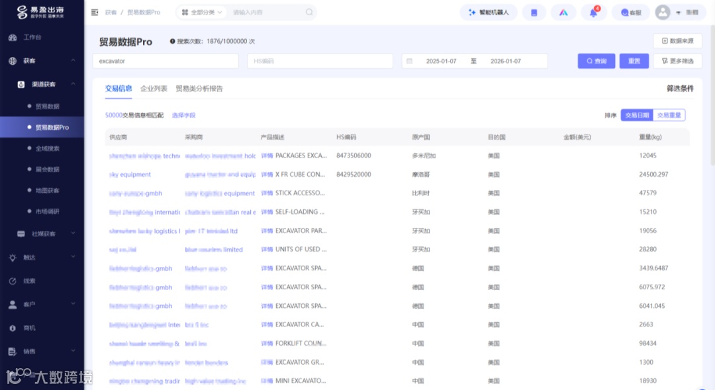Viewport: 715px width, 390px height.
Task: Sort by 交易重量
Action: click(x=669, y=115)
